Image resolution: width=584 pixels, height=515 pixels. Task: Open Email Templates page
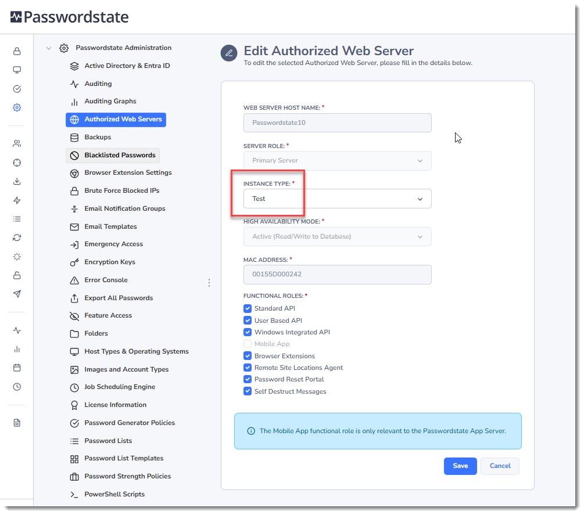click(110, 226)
